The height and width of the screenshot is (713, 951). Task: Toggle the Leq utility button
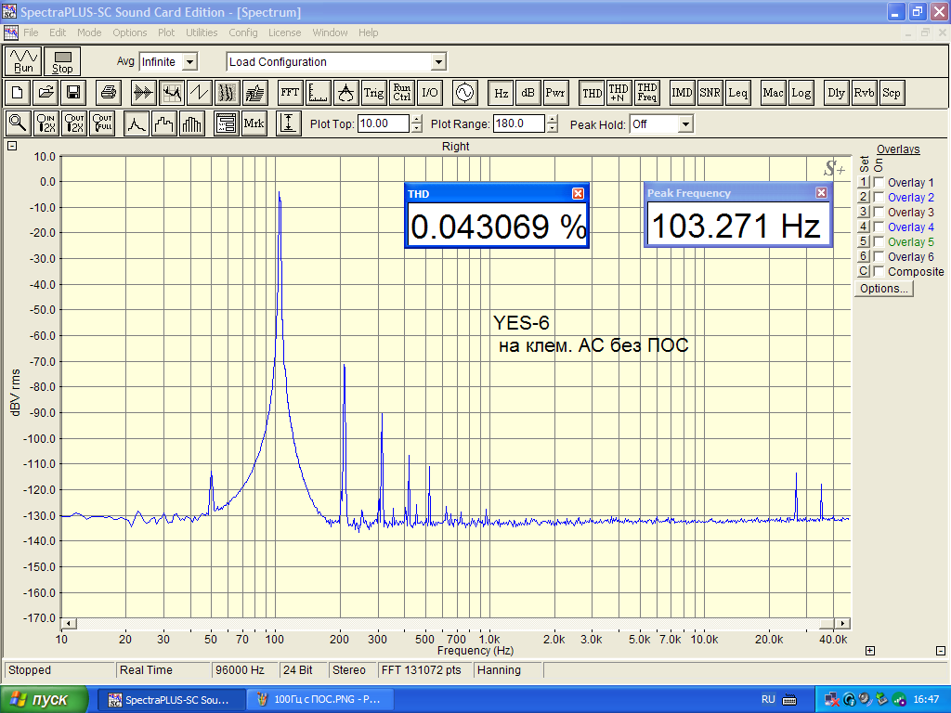[738, 92]
